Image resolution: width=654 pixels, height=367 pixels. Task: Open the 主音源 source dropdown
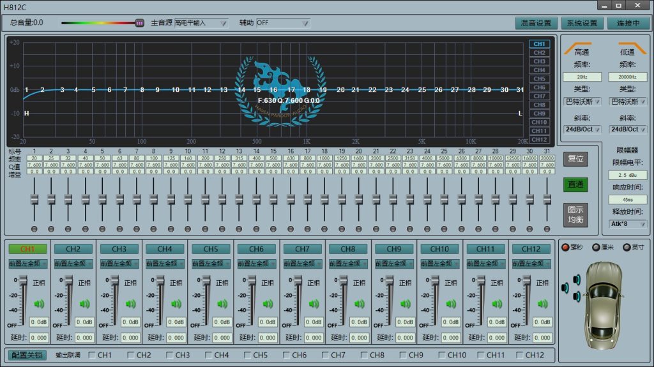coord(201,23)
